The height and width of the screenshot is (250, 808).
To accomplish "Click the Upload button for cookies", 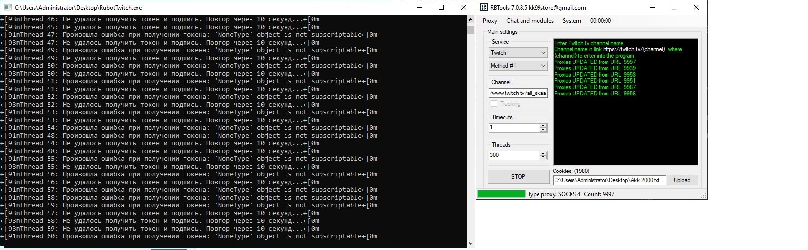I will 682,180.
